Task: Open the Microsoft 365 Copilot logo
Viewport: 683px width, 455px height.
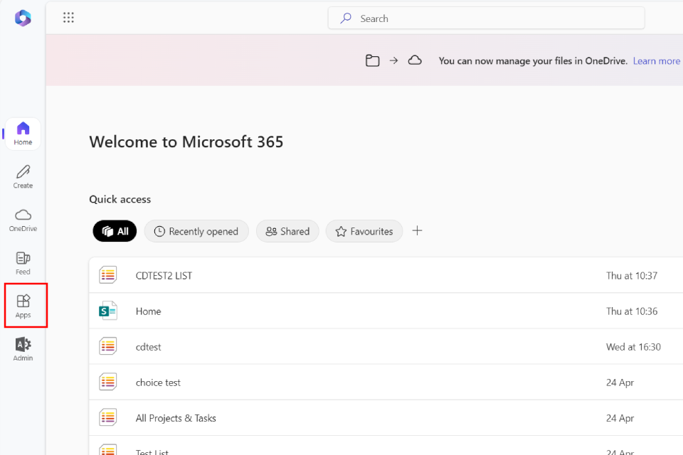Action: pyautogui.click(x=23, y=18)
